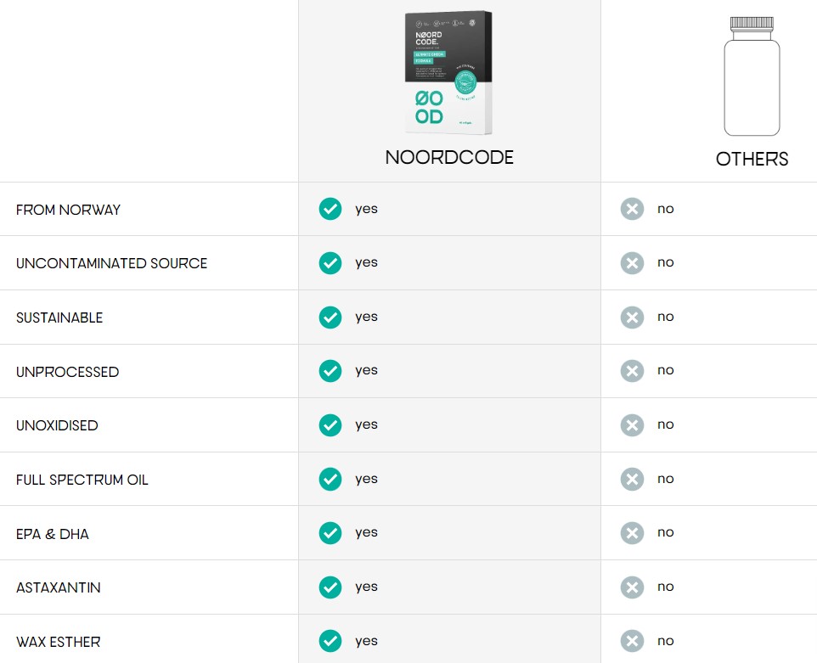
Task: Click 'no' text in Wax Esther row
Action: pyautogui.click(x=665, y=641)
